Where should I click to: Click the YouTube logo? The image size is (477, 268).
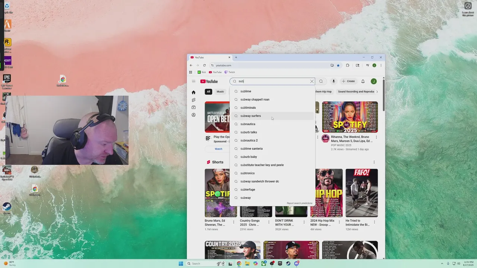pyautogui.click(x=209, y=82)
